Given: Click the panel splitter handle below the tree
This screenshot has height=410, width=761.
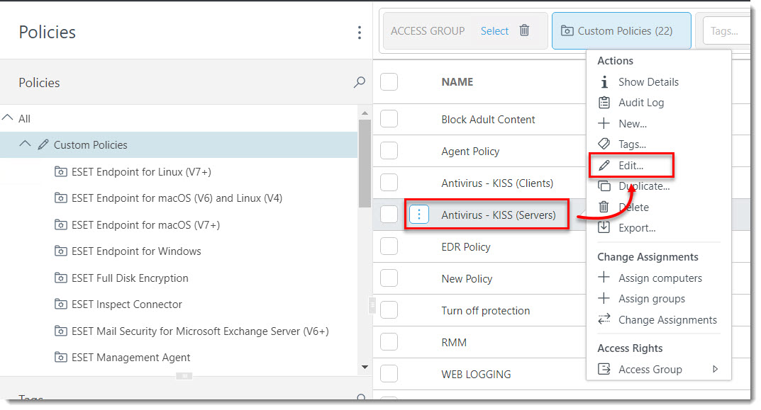Looking at the screenshot, I should 184,375.
